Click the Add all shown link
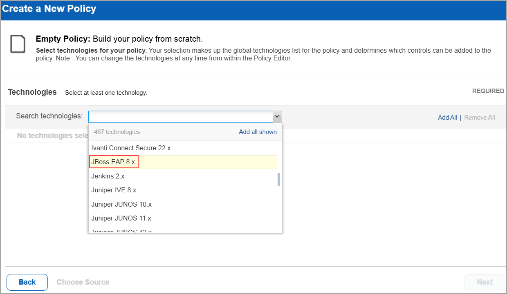The image size is (507, 294). [x=258, y=132]
